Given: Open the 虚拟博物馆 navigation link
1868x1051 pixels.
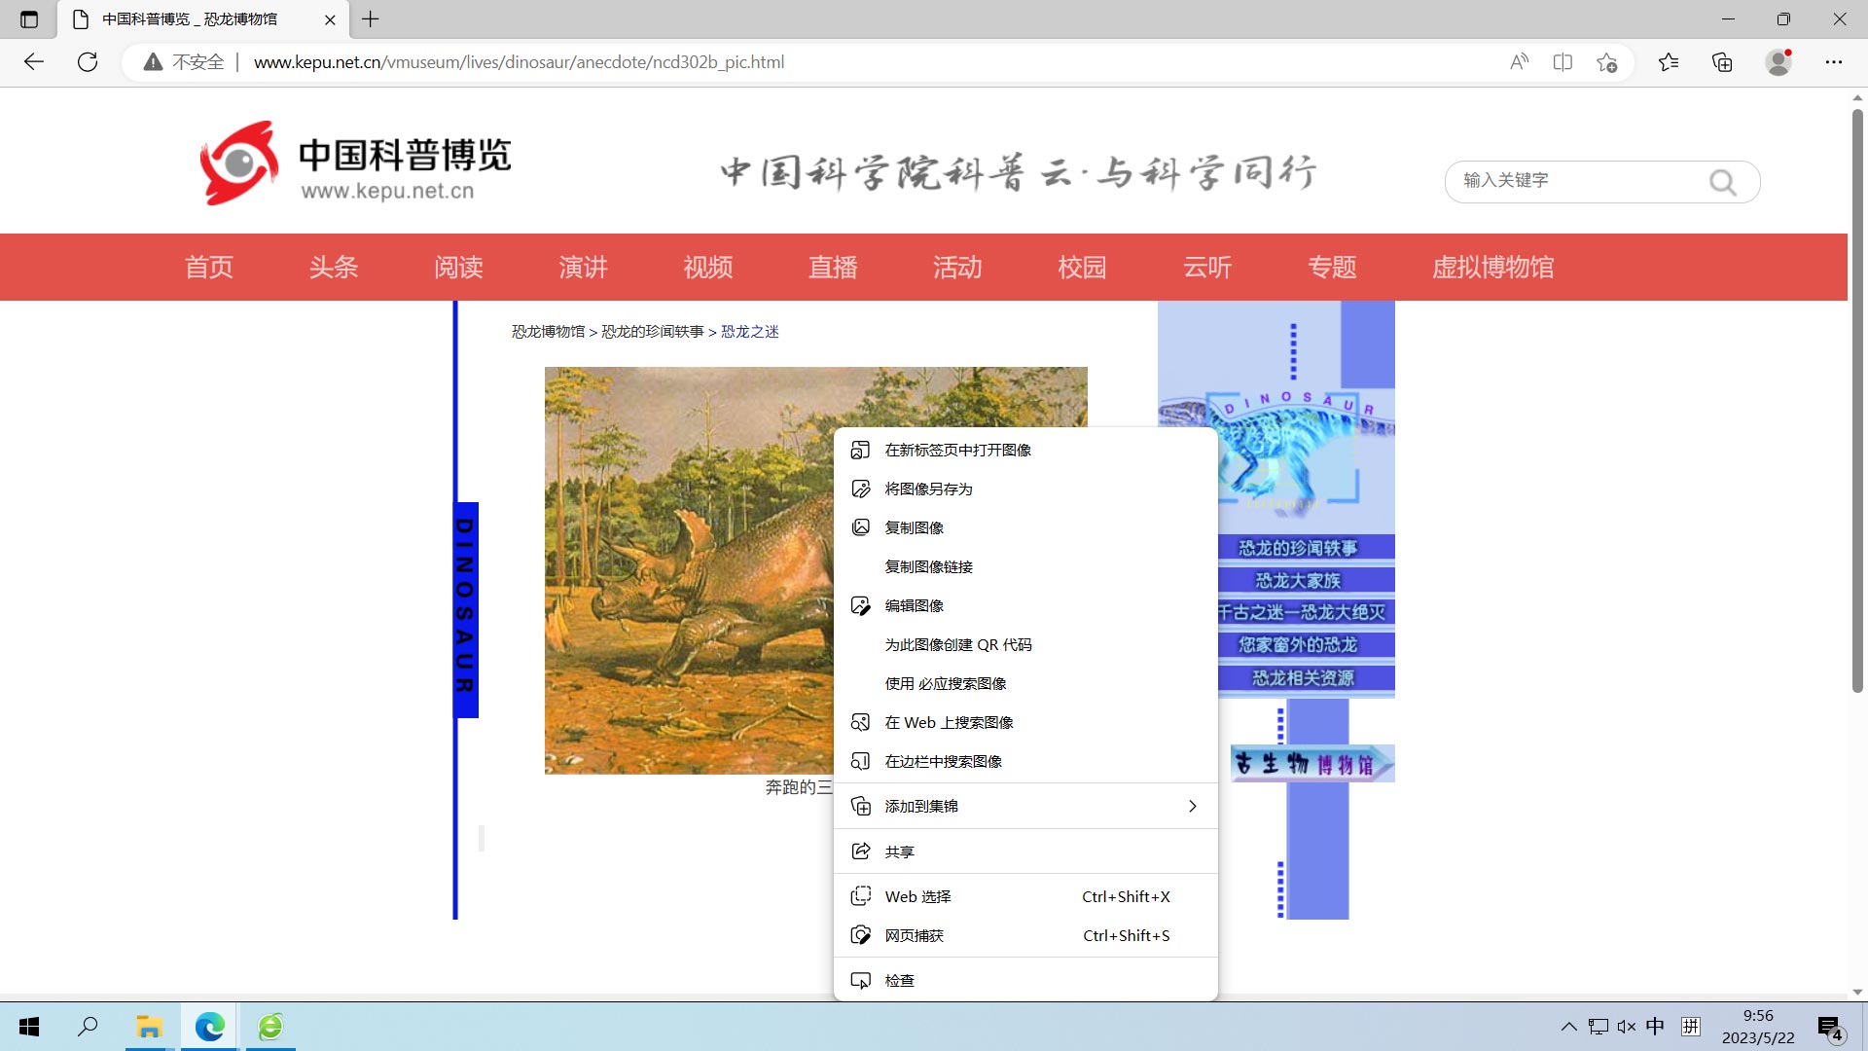Looking at the screenshot, I should point(1492,267).
